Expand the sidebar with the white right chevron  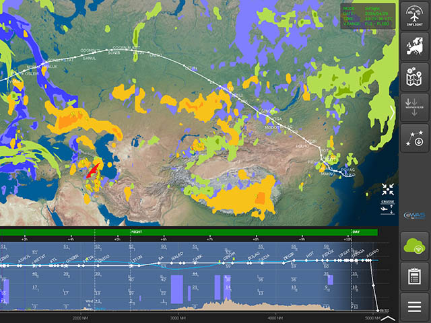click(x=392, y=112)
